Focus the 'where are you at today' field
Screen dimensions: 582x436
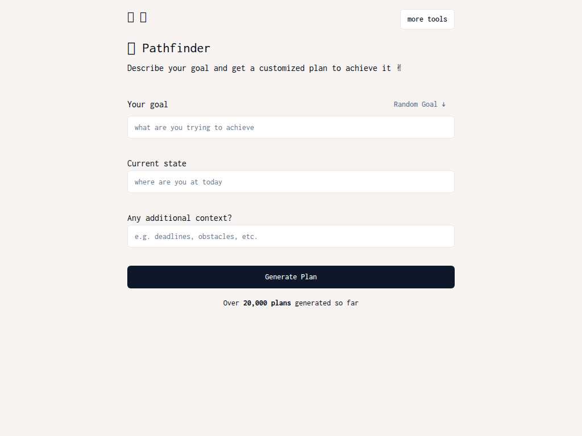click(290, 182)
